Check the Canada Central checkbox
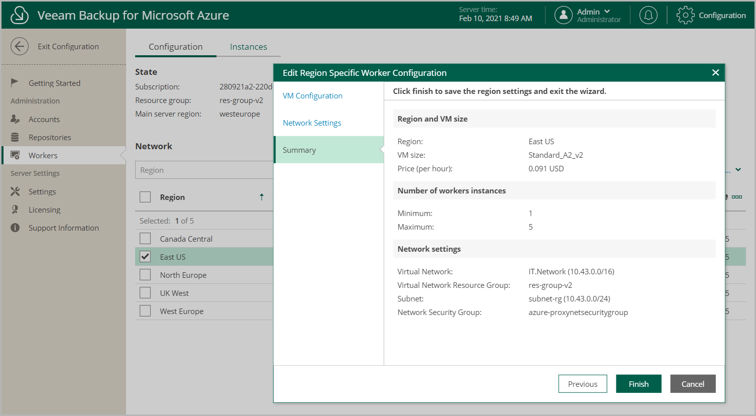Screen dimensions: 756x416 (x=145, y=239)
